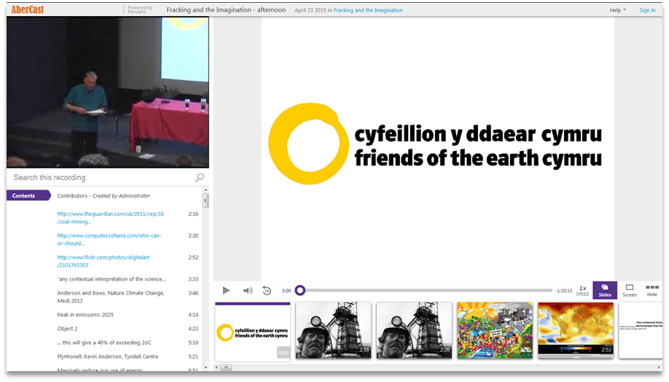Click the contents list scrollbar thumb
Viewport: 669px width, 382px height.
tap(206, 200)
